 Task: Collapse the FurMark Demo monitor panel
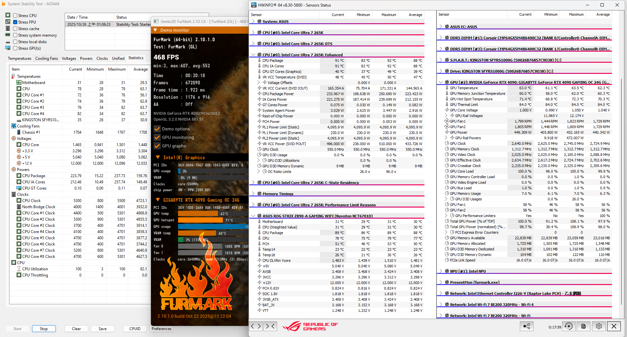(156, 30)
